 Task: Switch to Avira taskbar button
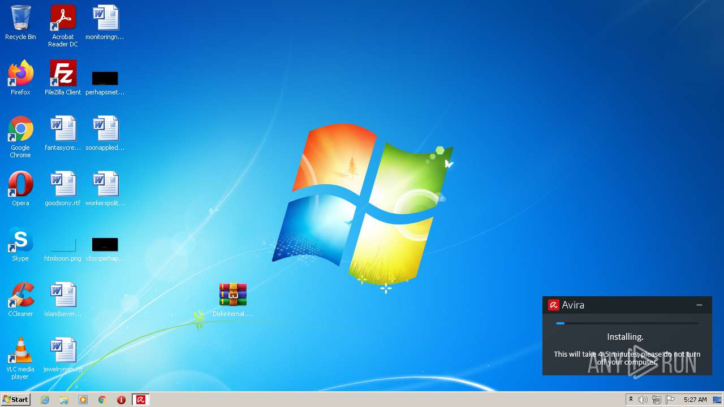pos(140,400)
